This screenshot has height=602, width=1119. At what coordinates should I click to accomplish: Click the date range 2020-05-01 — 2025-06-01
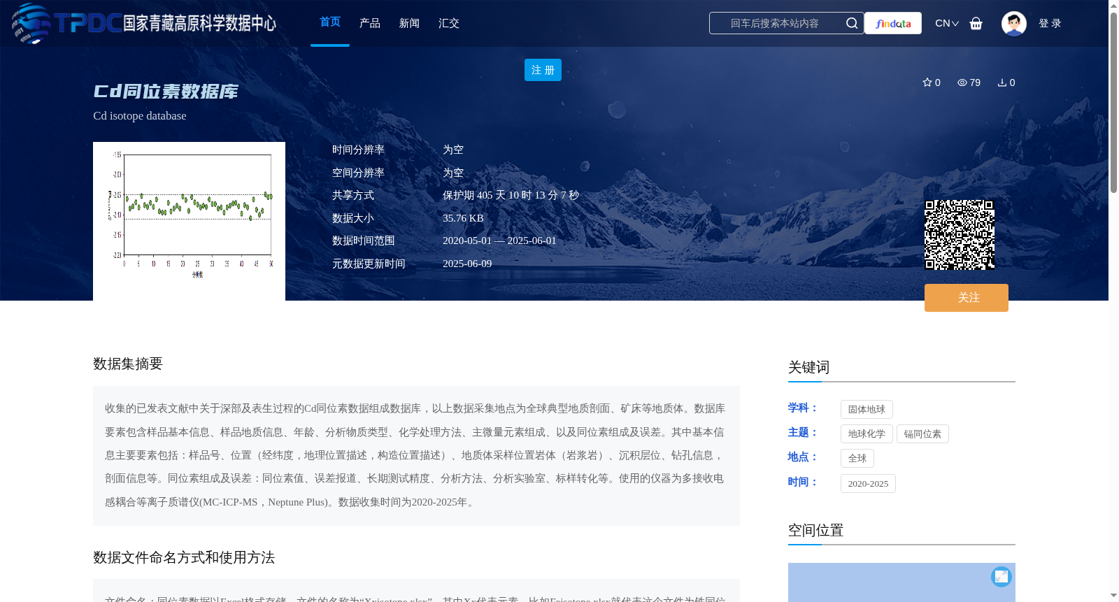(499, 241)
